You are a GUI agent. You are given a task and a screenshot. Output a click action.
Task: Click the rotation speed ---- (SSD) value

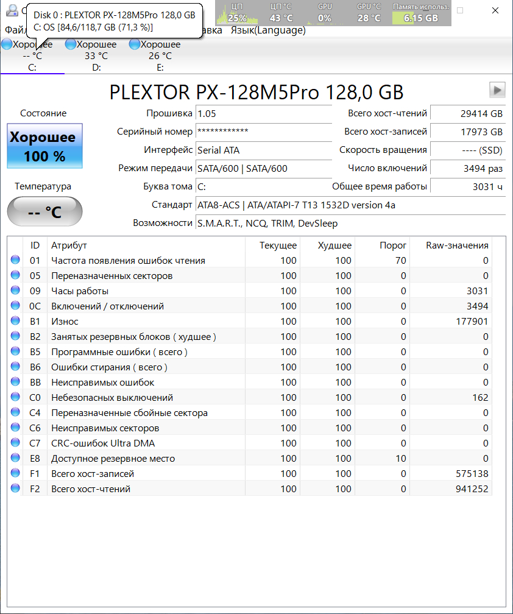[x=468, y=150]
